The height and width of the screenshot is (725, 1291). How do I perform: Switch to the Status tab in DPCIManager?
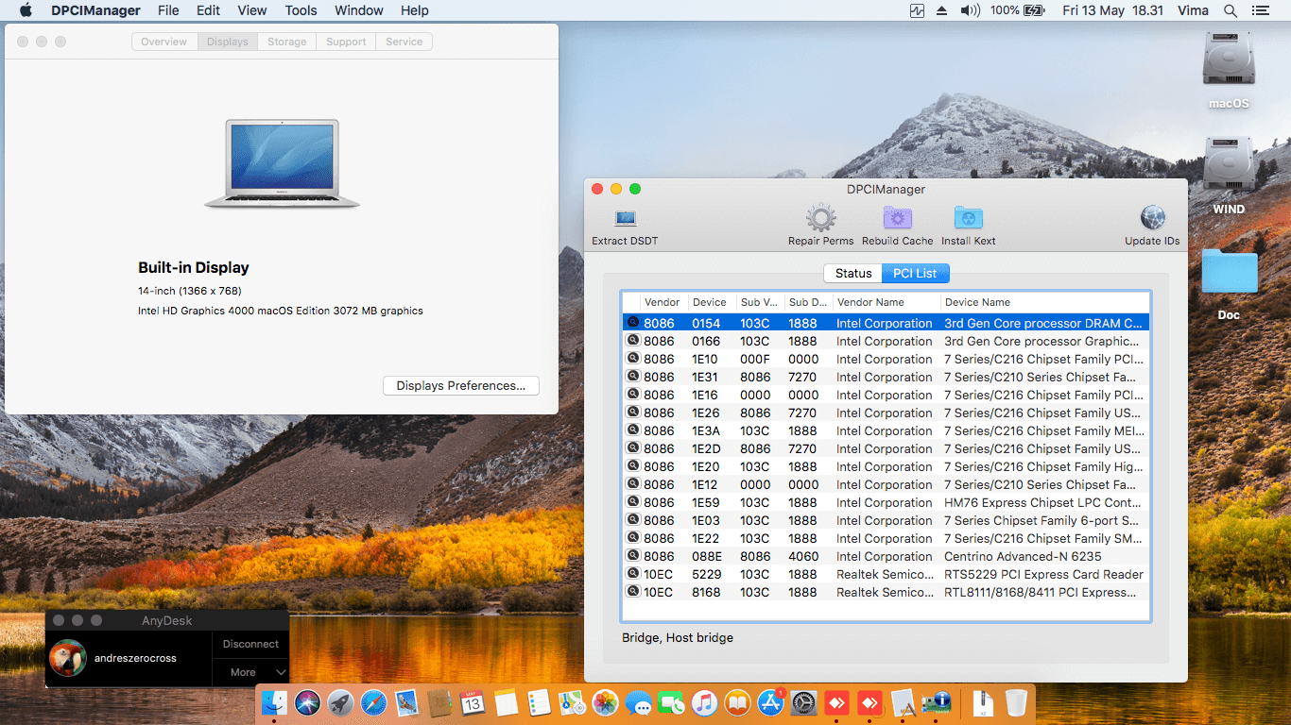(853, 273)
